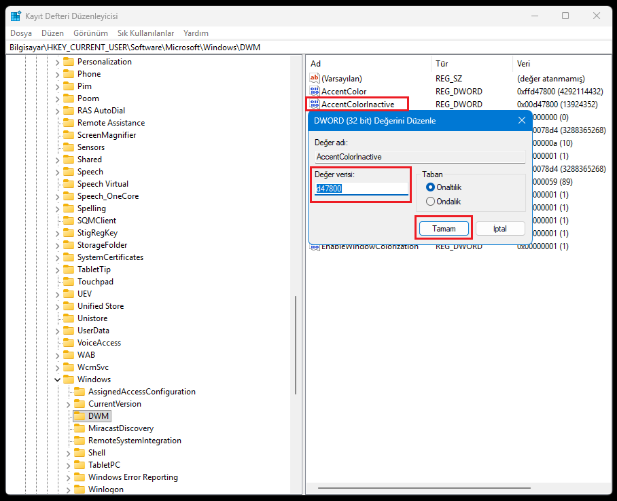617x501 pixels.
Task: Select the UEV tree item
Action: point(84,294)
